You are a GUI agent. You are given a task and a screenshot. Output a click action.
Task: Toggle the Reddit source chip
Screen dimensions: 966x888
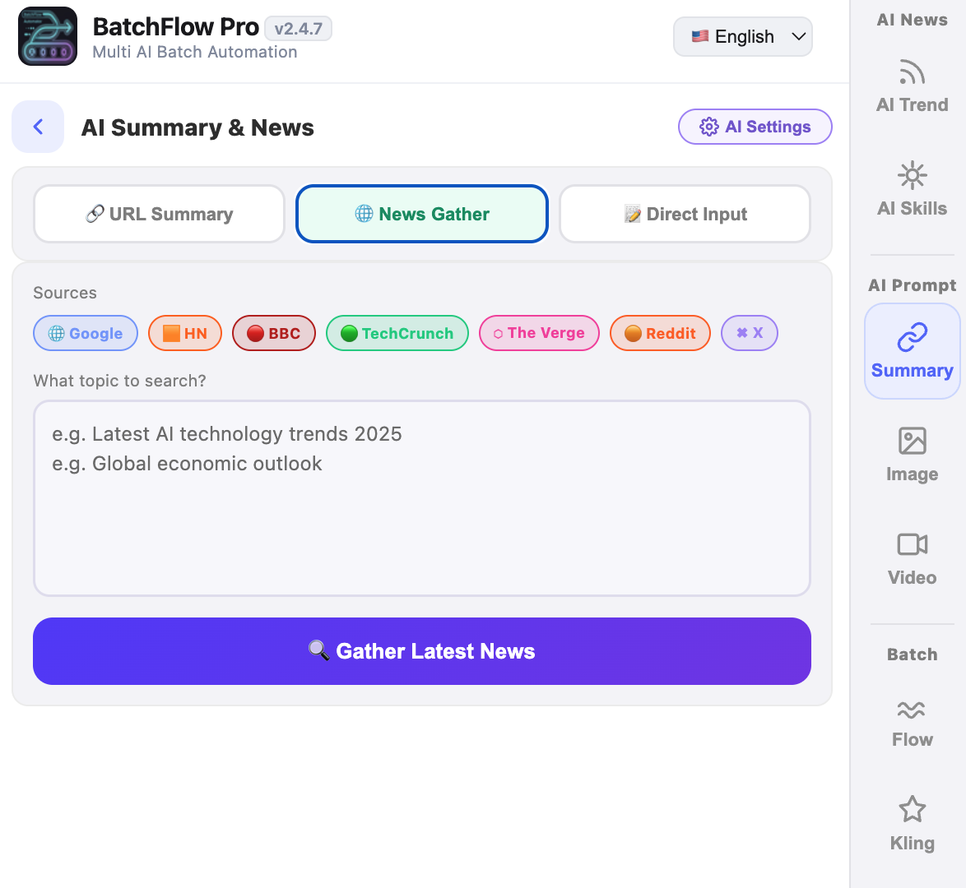(x=660, y=333)
